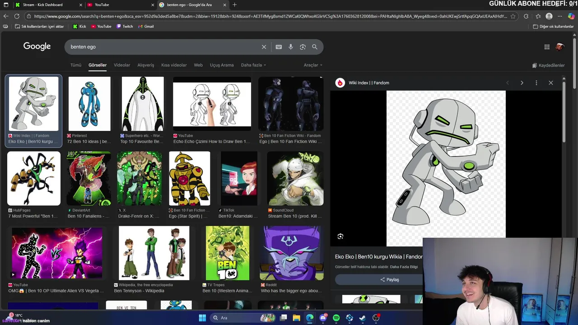Click the large Echo Echo preview image
The height and width of the screenshot is (325, 578).
click(446, 168)
